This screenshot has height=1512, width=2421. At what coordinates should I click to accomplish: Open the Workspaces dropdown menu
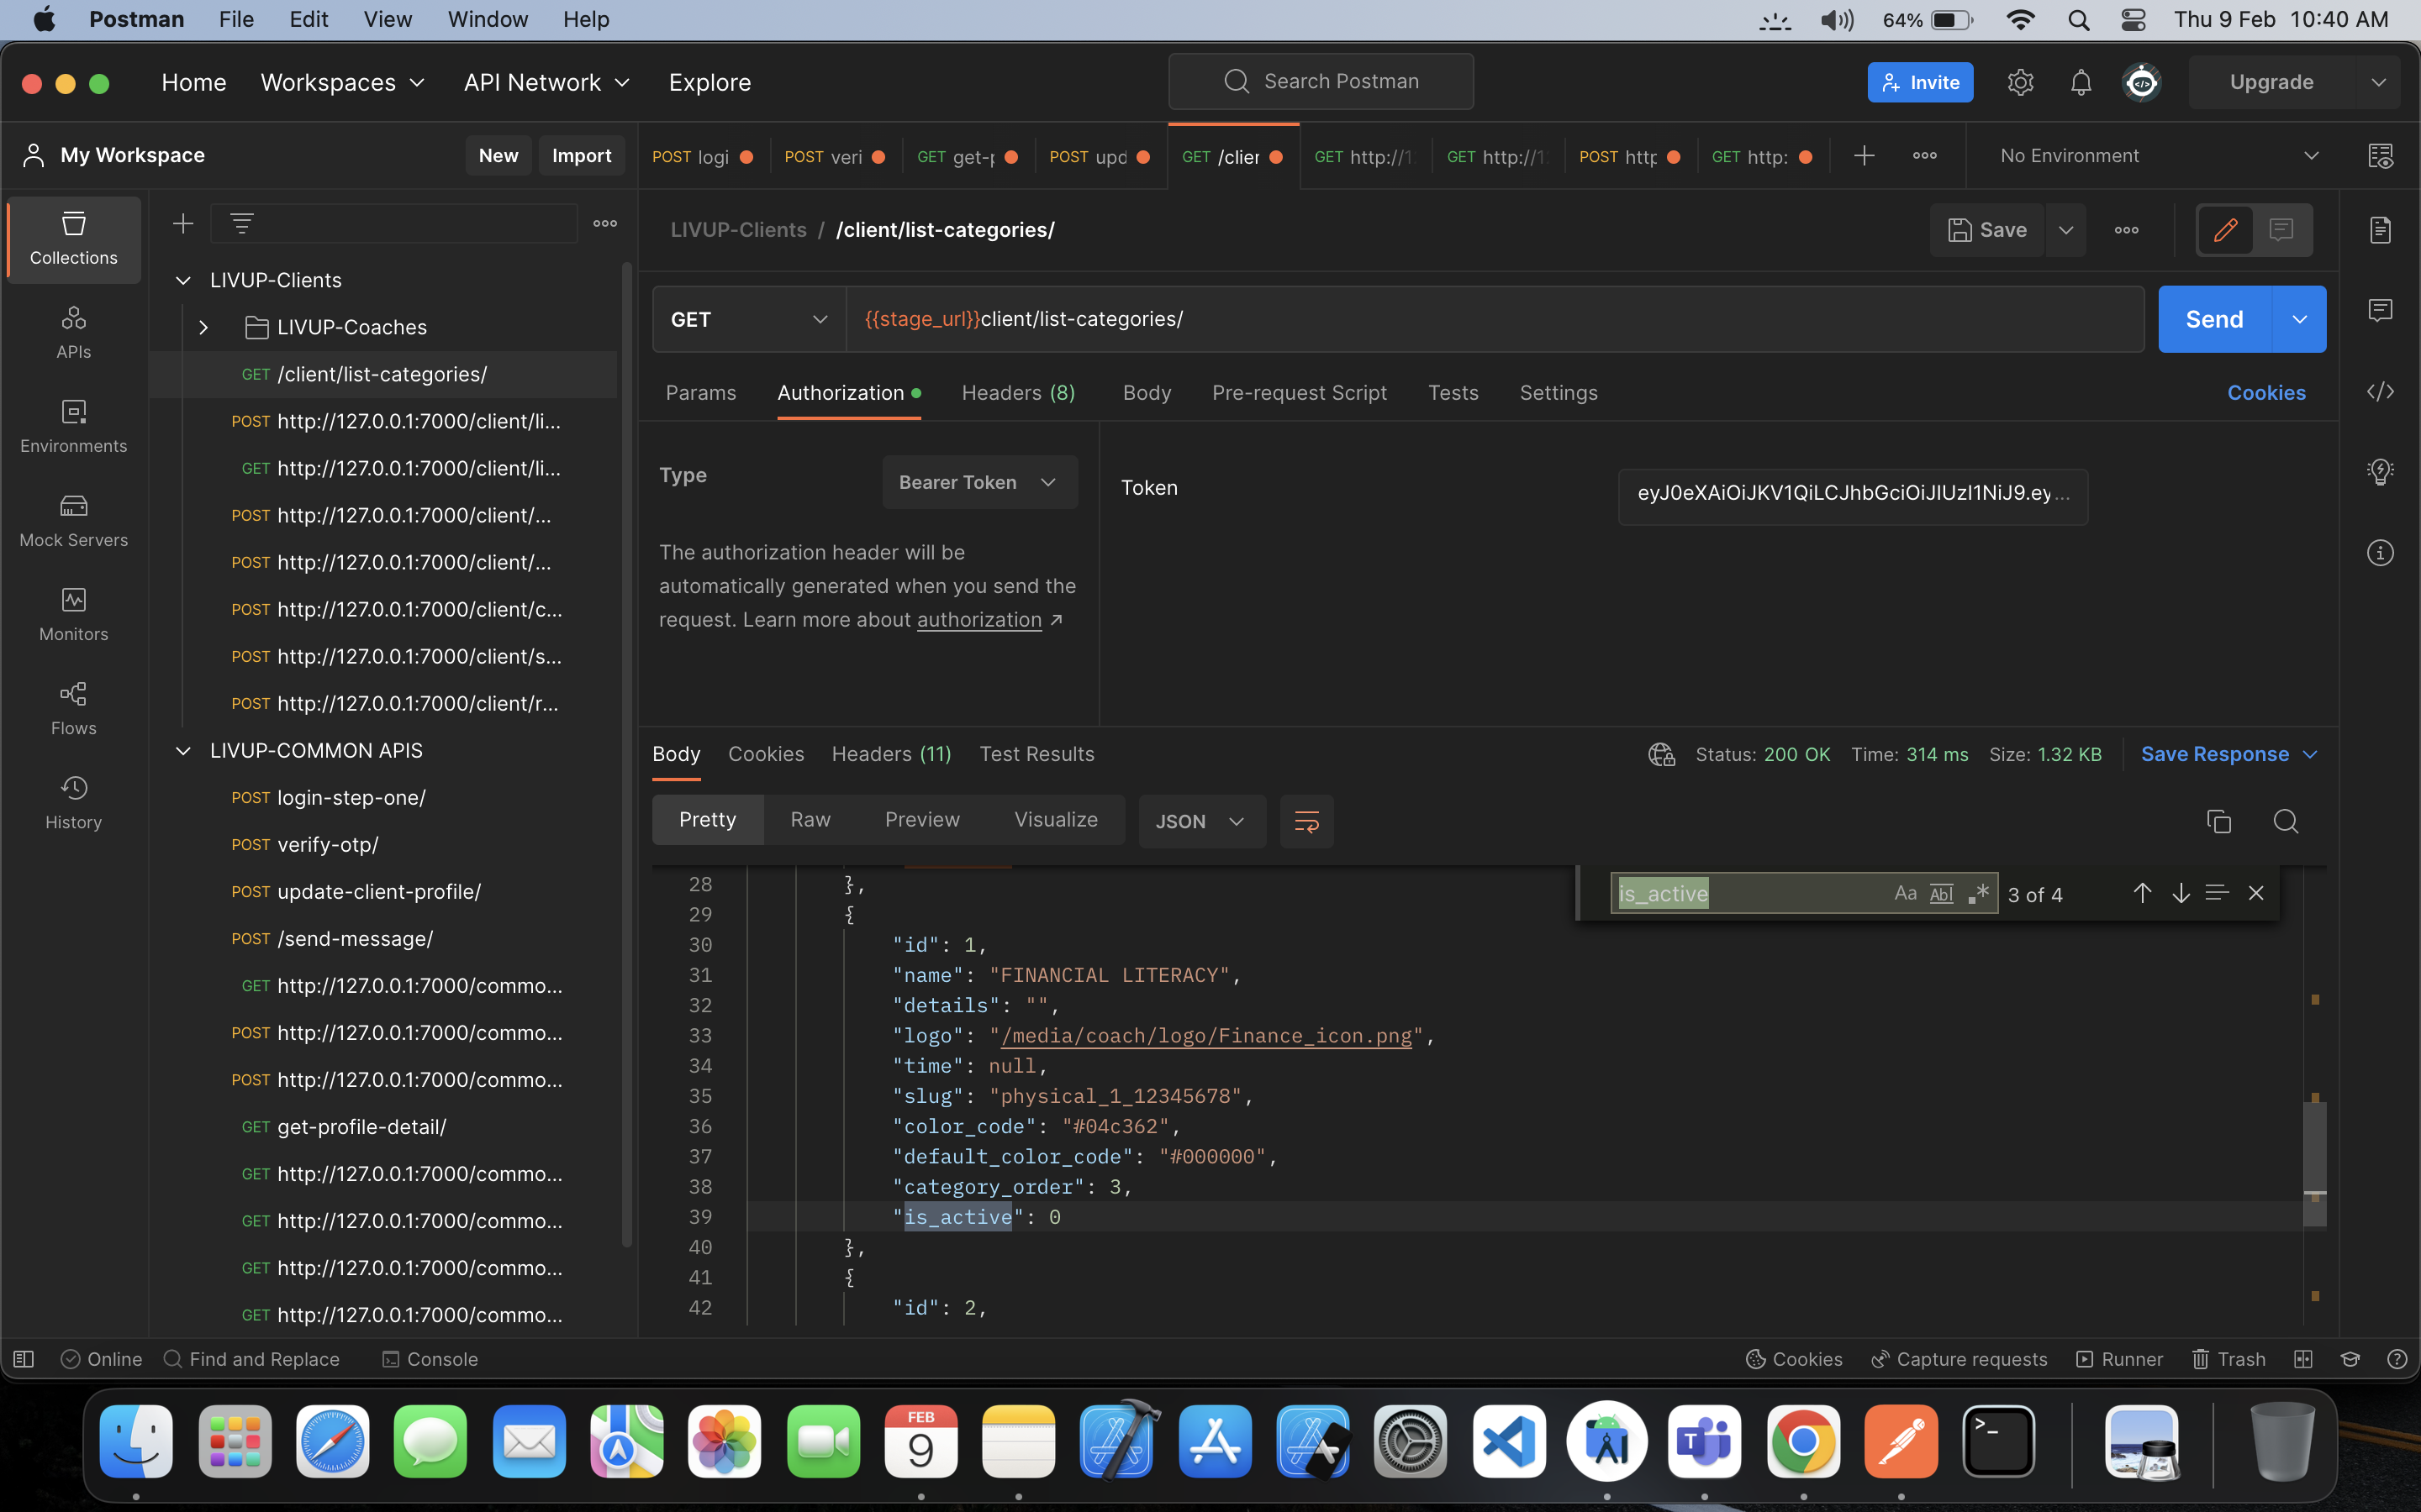(343, 82)
